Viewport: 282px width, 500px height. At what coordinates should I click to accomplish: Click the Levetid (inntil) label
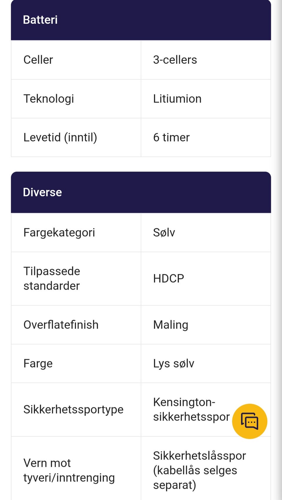pos(60,137)
